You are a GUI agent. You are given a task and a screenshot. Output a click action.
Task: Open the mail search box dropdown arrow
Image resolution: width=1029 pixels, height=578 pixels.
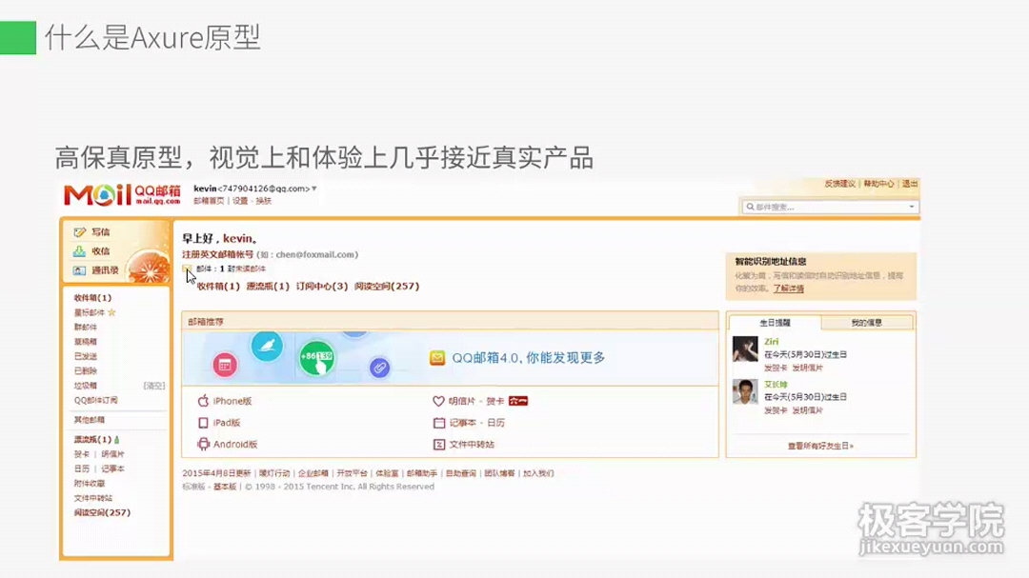[x=912, y=207]
